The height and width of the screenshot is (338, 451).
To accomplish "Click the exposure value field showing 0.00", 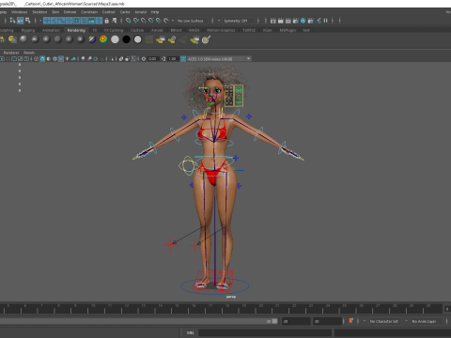I will 152,59.
